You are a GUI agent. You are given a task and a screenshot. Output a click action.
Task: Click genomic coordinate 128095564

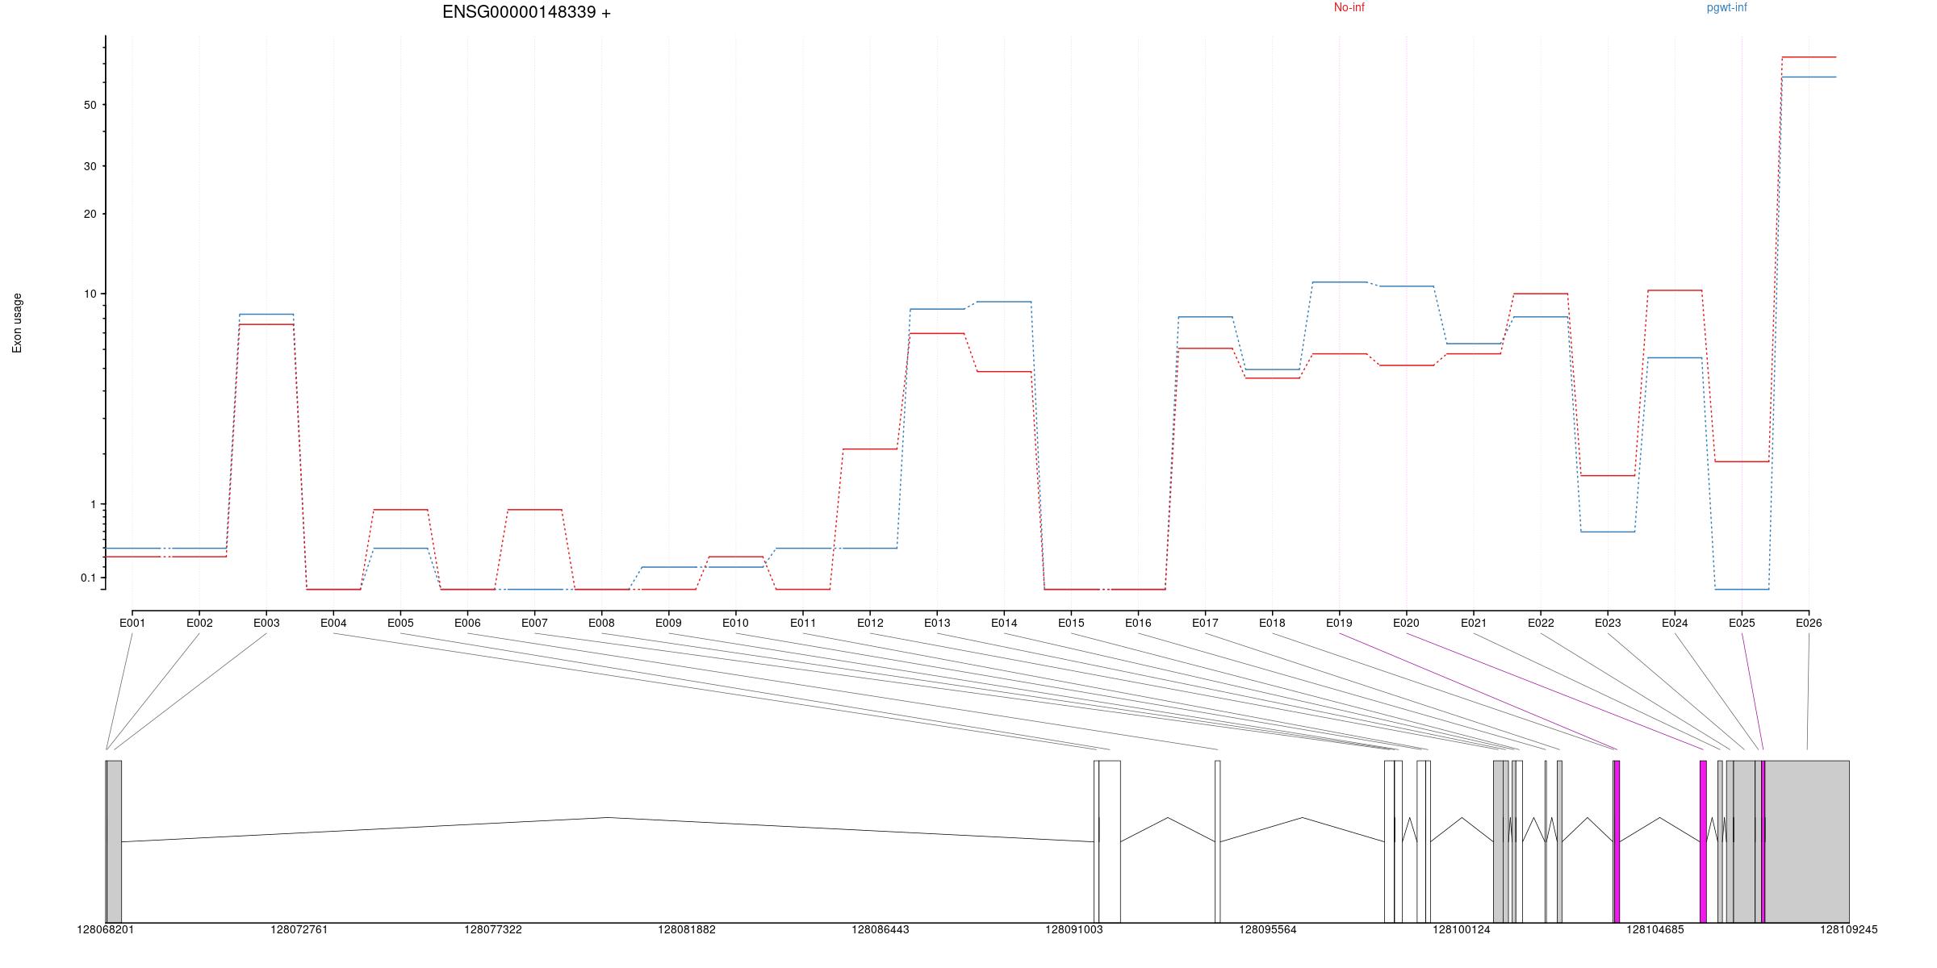1268,930
